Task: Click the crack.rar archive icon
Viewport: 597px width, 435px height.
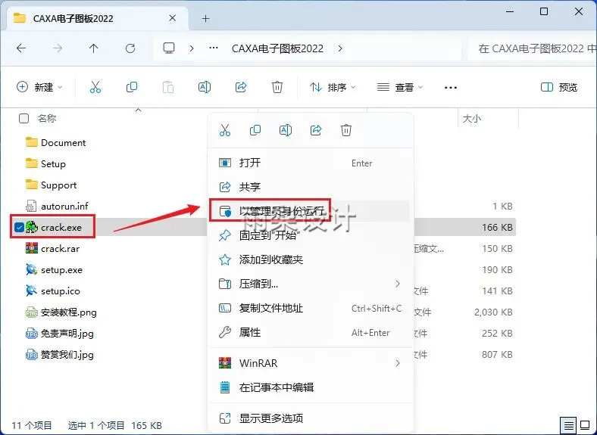Action: click(32, 249)
